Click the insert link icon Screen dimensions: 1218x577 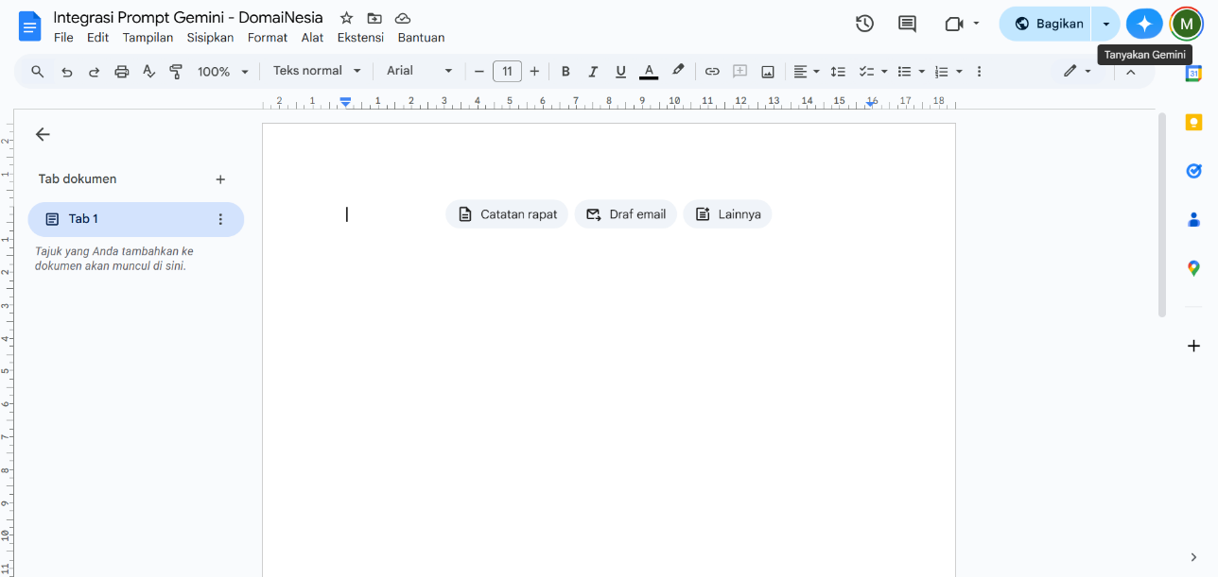pos(712,71)
